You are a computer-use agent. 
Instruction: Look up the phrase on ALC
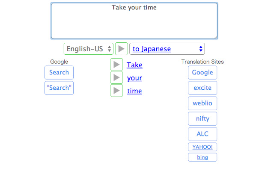[x=203, y=134]
